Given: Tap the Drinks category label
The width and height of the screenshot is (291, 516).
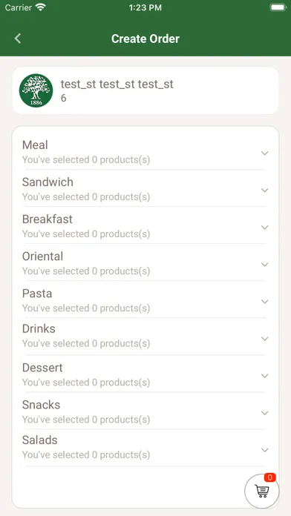Looking at the screenshot, I should pos(39,328).
